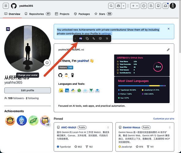Click the Docker tool icon
This screenshot has width=181, height=153.
(x=97, y=91)
